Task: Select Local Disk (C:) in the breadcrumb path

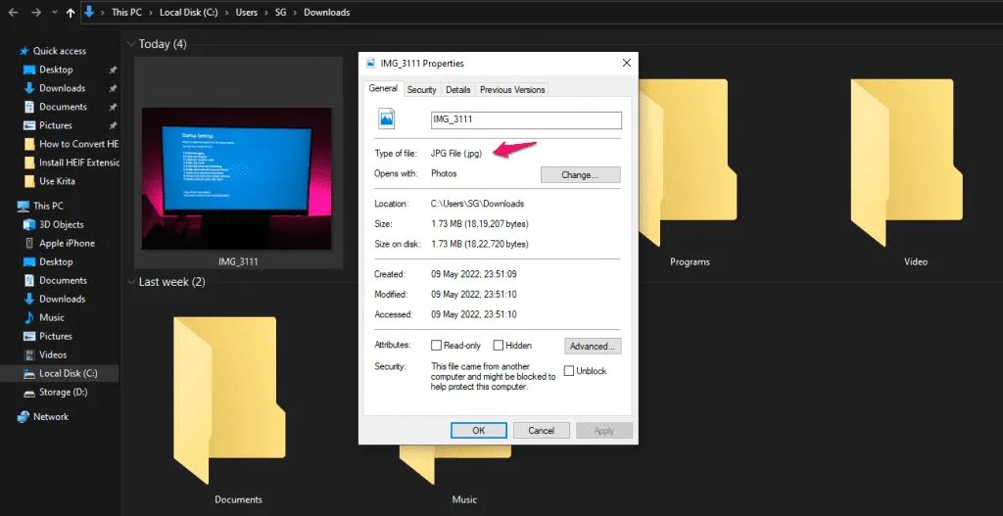Action: [189, 12]
